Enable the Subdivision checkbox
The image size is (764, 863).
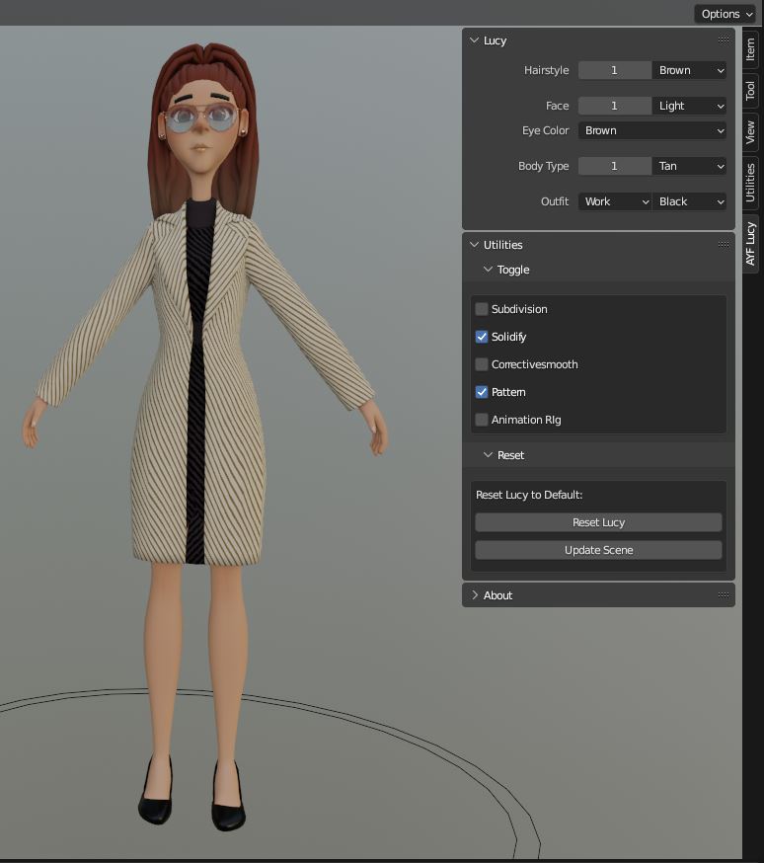482,309
